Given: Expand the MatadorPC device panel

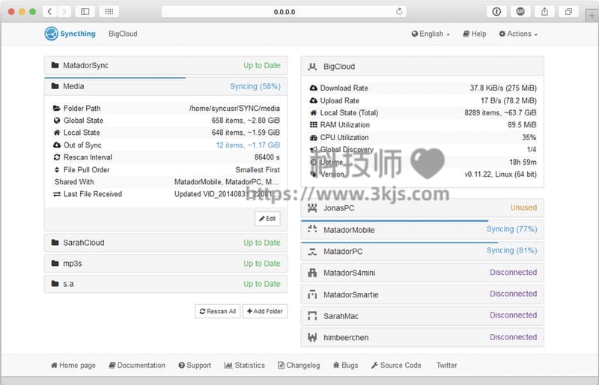Looking at the screenshot, I should tap(422, 251).
